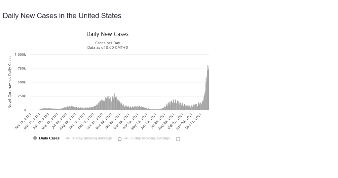The width and height of the screenshot is (338, 178).
Task: Click the 3-day moving average line marker icon
Action: click(x=68, y=138)
